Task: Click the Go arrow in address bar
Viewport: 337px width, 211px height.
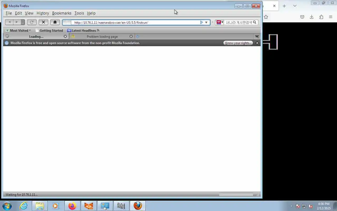Action: coord(202,22)
